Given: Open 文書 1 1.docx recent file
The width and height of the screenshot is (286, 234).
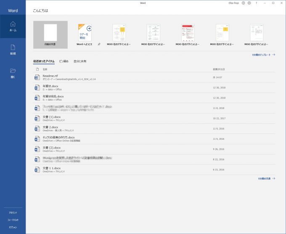Looking at the screenshot, I should (x=154, y=170).
